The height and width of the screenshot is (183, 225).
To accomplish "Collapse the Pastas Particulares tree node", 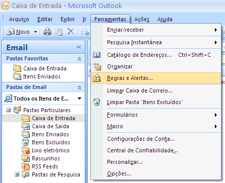I will 8,110.
